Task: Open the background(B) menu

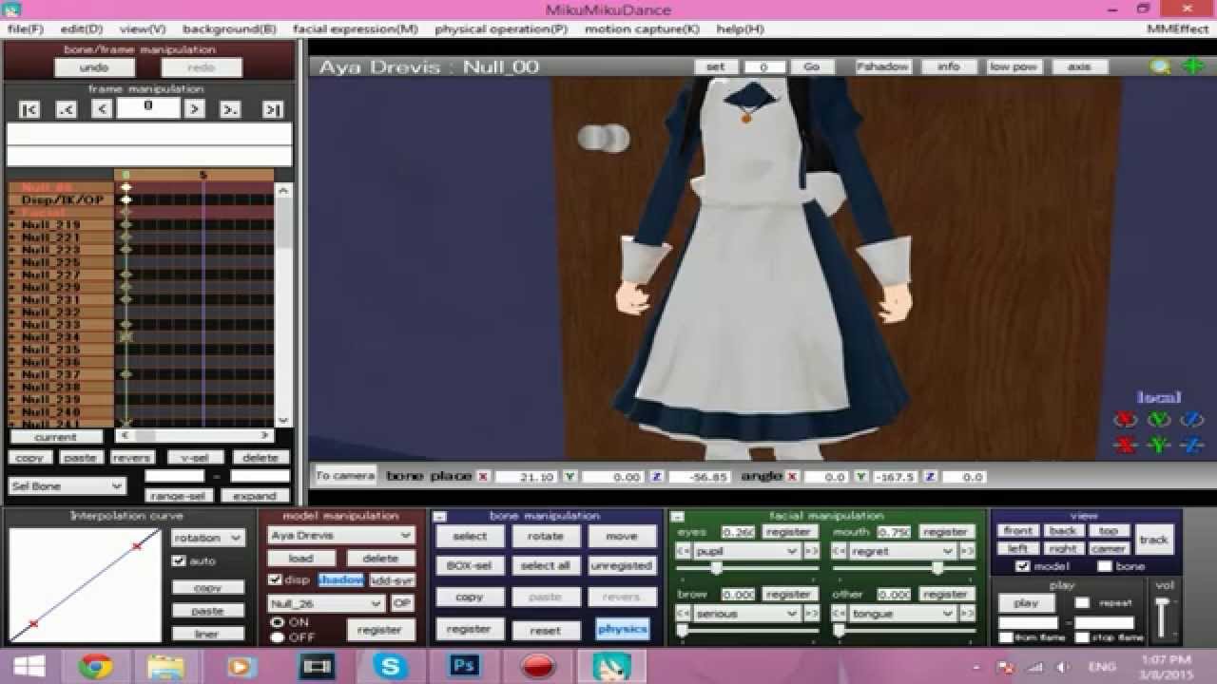Action: coord(229,28)
